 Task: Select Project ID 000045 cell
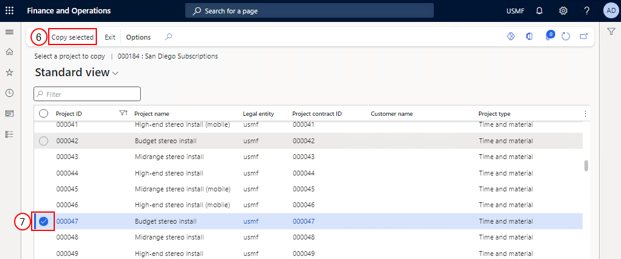click(67, 189)
